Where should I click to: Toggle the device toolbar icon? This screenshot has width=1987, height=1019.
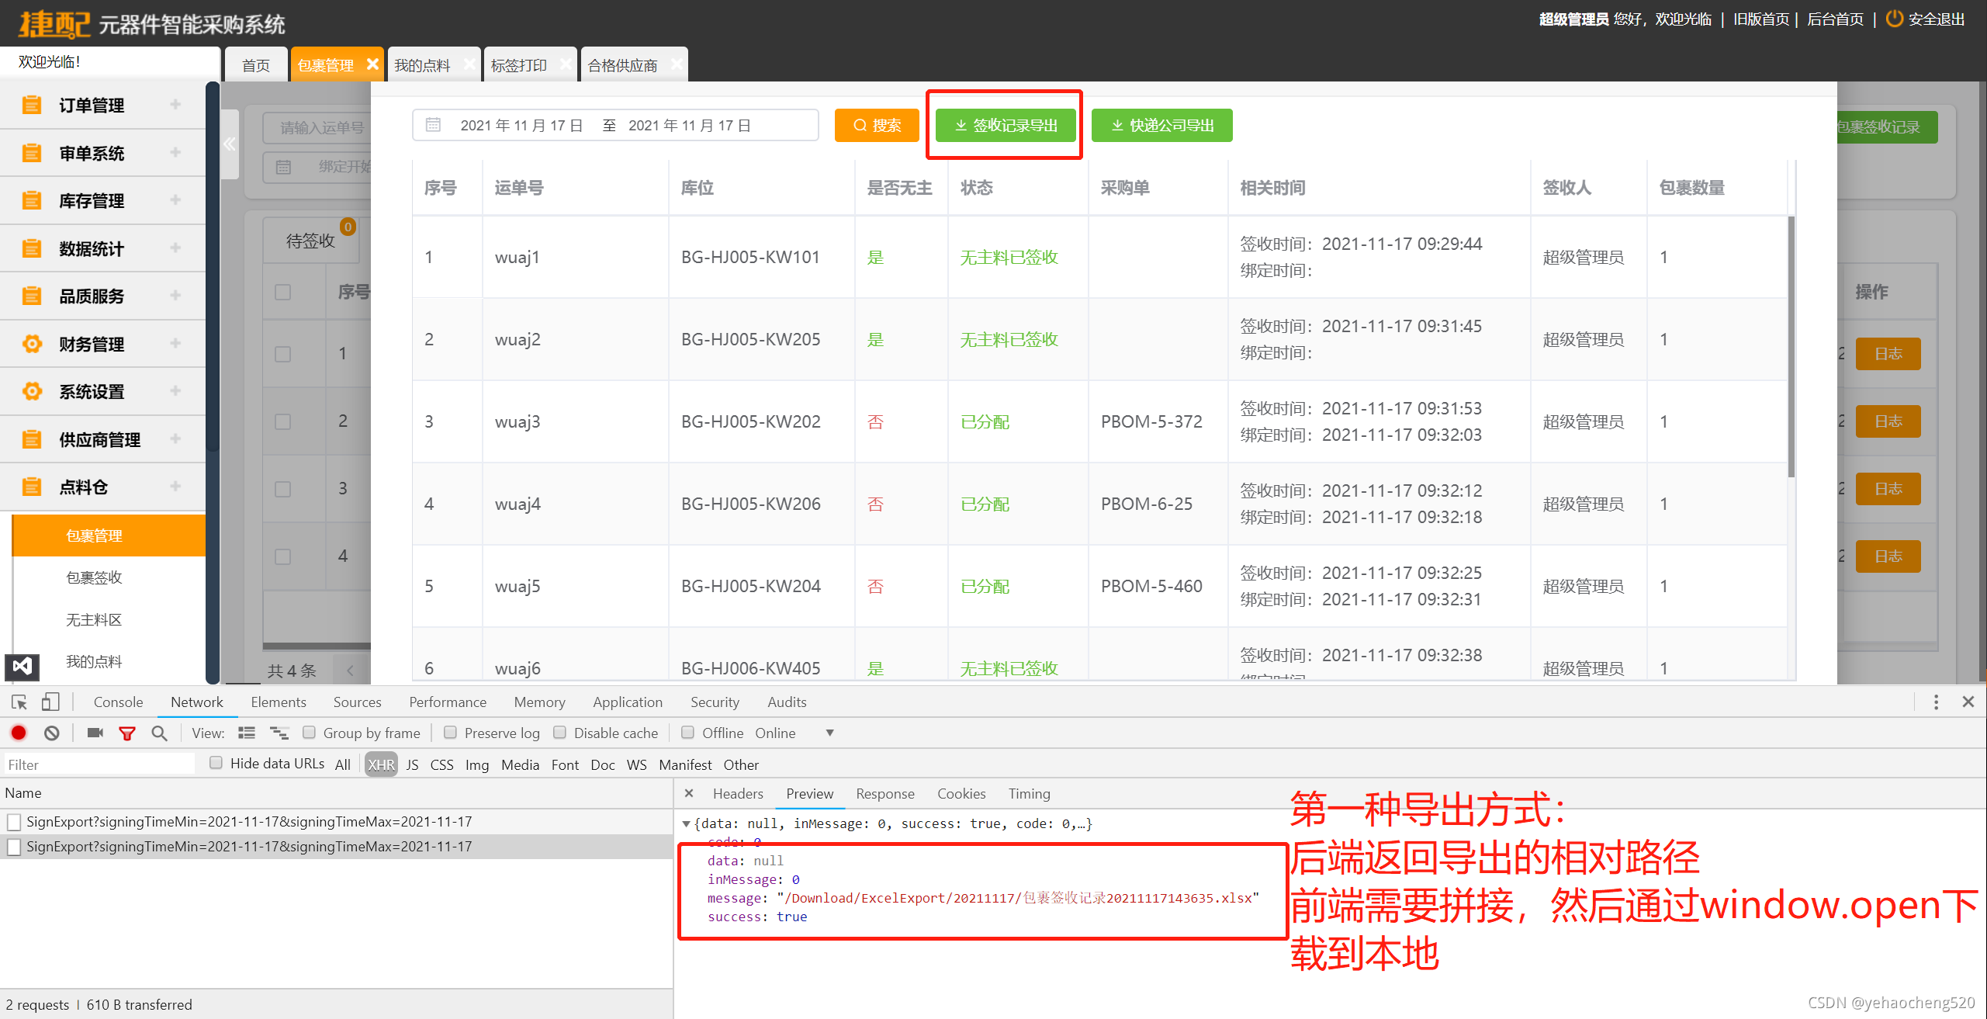(50, 702)
